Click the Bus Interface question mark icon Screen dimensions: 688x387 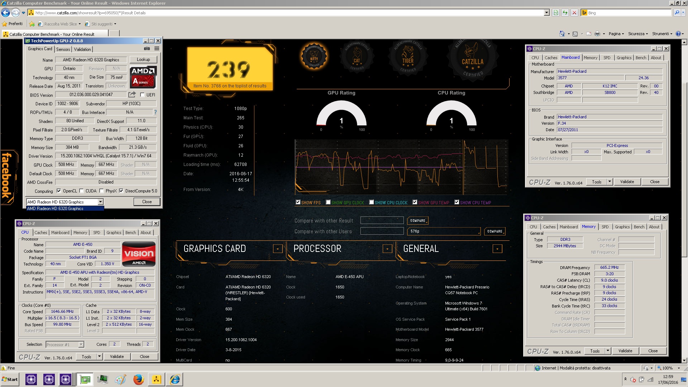(x=156, y=112)
